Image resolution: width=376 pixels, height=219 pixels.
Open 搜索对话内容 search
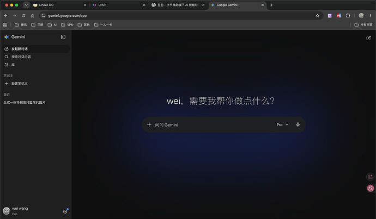(x=36, y=57)
